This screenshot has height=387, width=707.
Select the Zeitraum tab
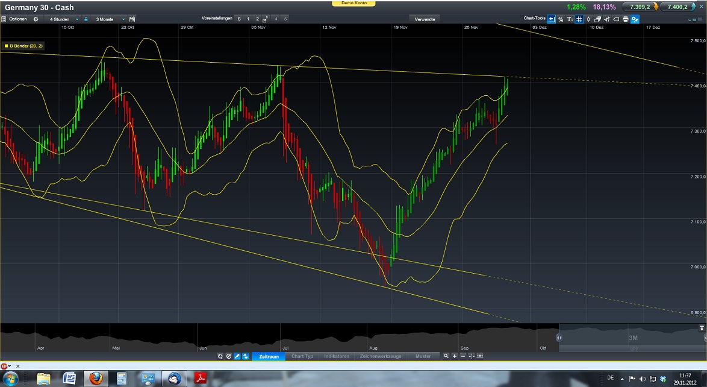(x=269, y=356)
